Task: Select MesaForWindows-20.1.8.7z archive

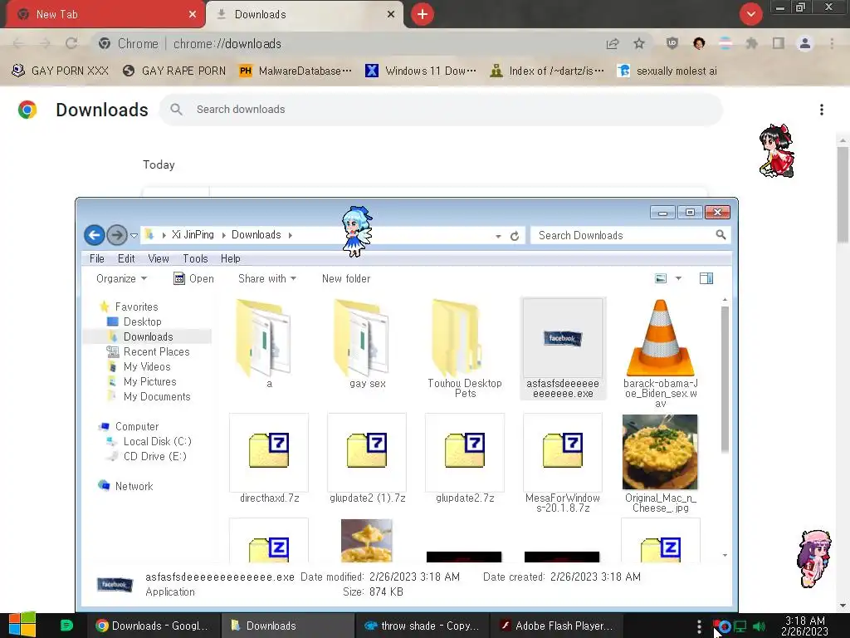Action: click(x=563, y=464)
